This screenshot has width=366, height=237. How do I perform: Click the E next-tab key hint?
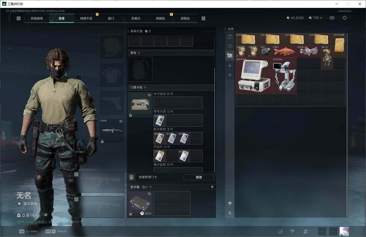[203, 18]
